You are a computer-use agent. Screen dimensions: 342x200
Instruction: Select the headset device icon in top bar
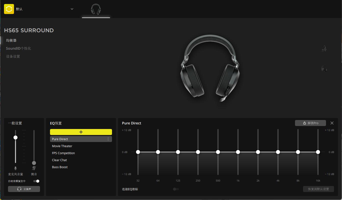[x=96, y=9]
